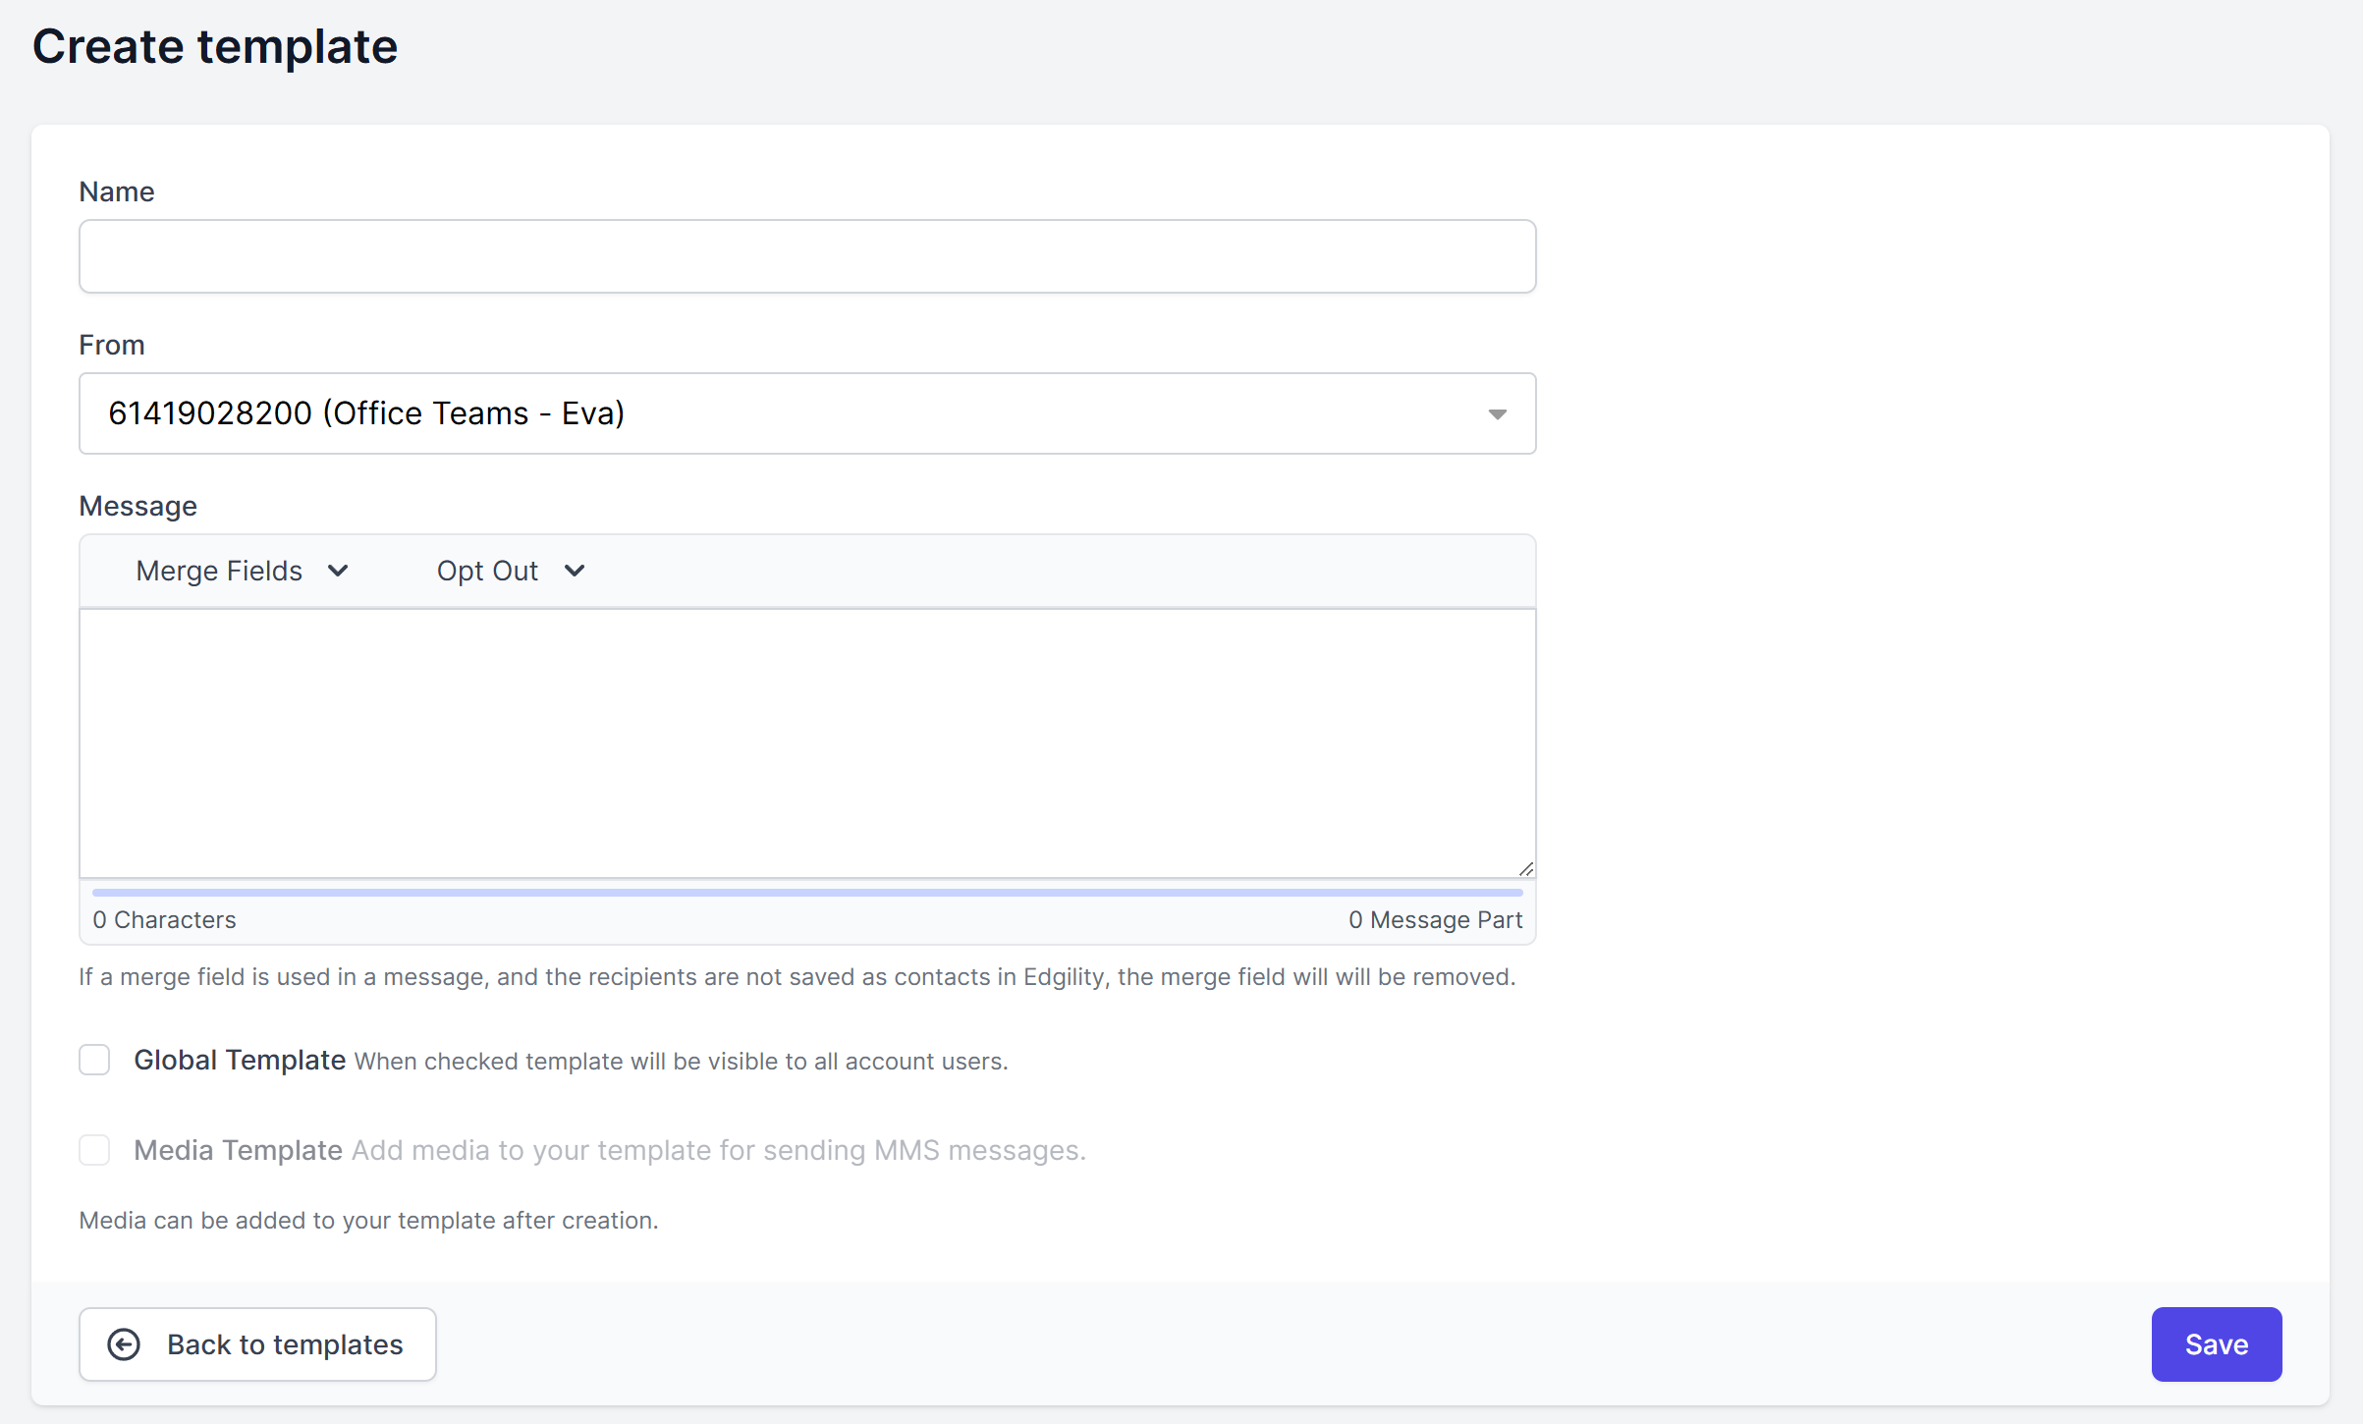Image resolution: width=2363 pixels, height=1424 pixels.
Task: Click the From field caret arrow
Action: pyautogui.click(x=1497, y=414)
